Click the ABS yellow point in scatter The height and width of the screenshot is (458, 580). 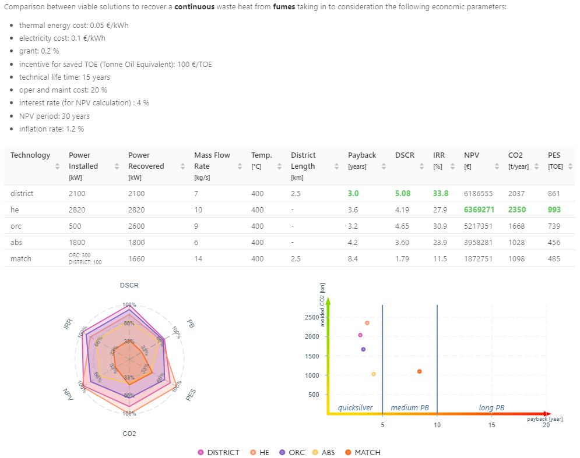coord(374,374)
